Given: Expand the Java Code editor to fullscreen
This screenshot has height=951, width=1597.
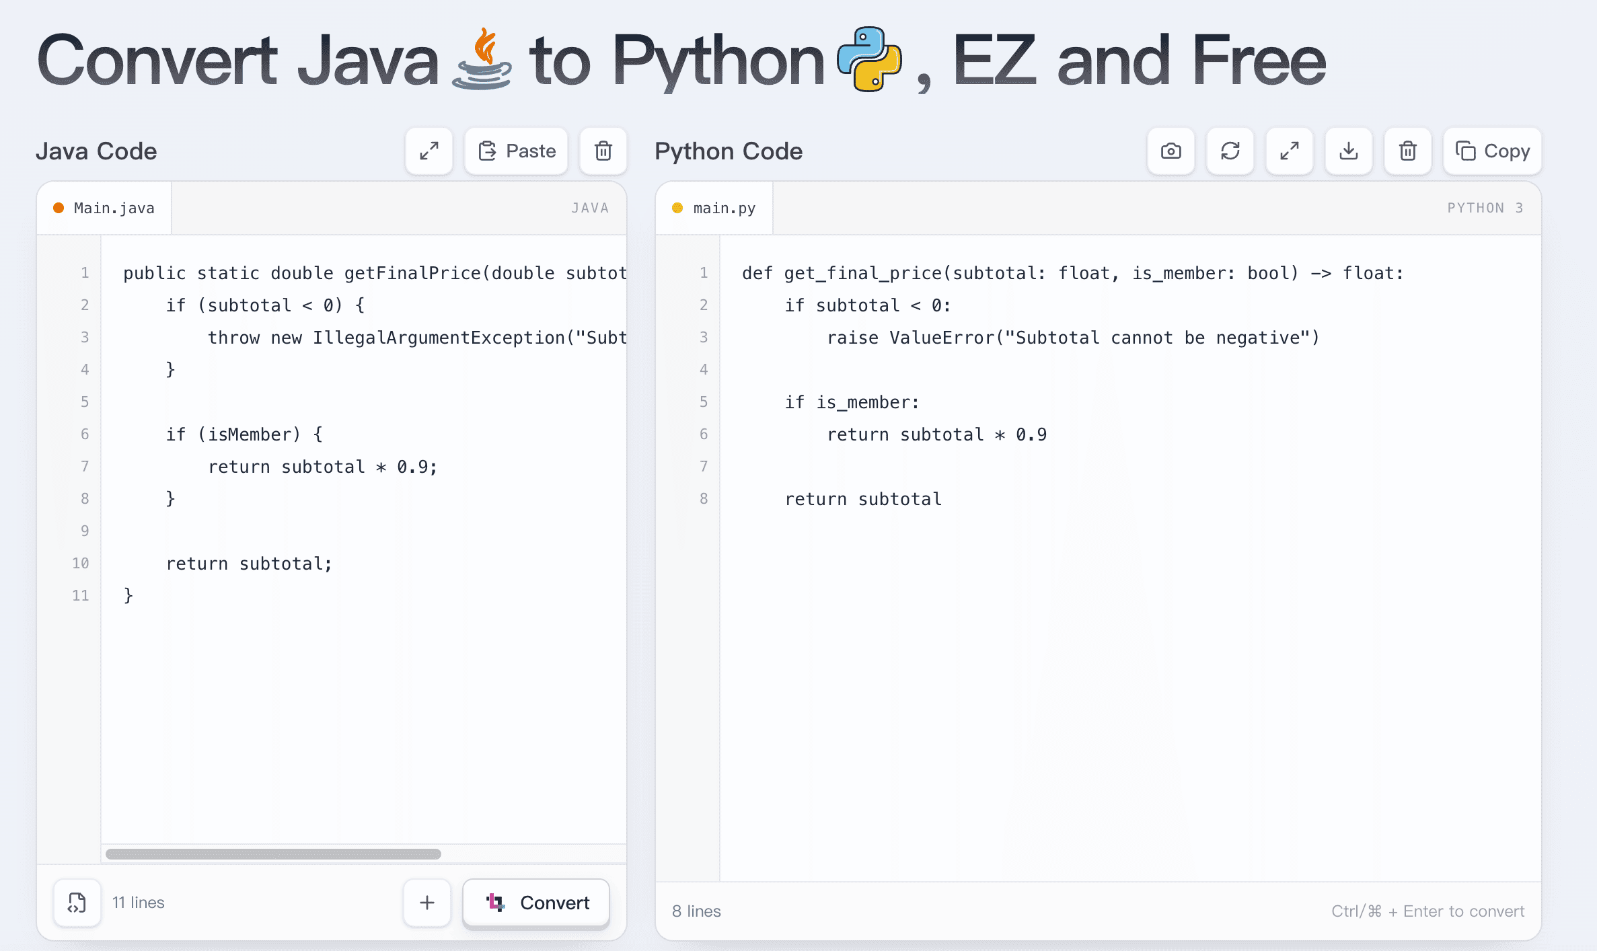Looking at the screenshot, I should click(x=429, y=151).
